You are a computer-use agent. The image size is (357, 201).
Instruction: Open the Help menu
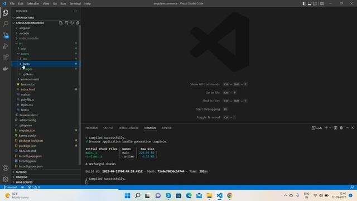point(88,3)
